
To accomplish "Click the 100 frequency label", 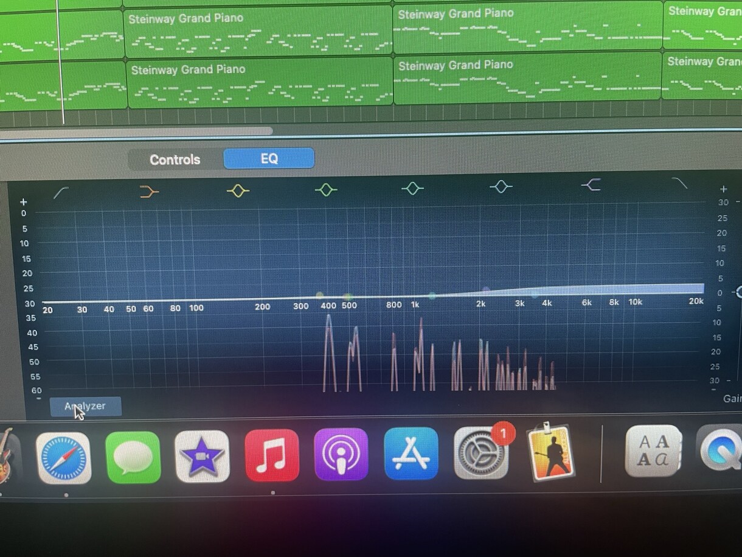I will (x=196, y=308).
